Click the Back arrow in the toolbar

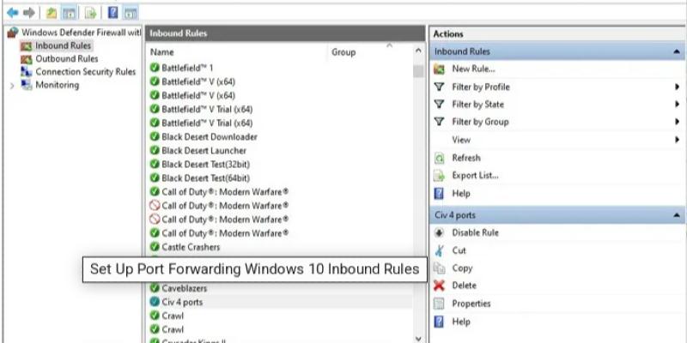click(12, 13)
